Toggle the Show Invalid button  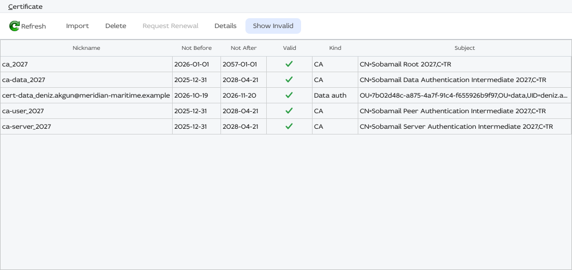[x=273, y=26]
